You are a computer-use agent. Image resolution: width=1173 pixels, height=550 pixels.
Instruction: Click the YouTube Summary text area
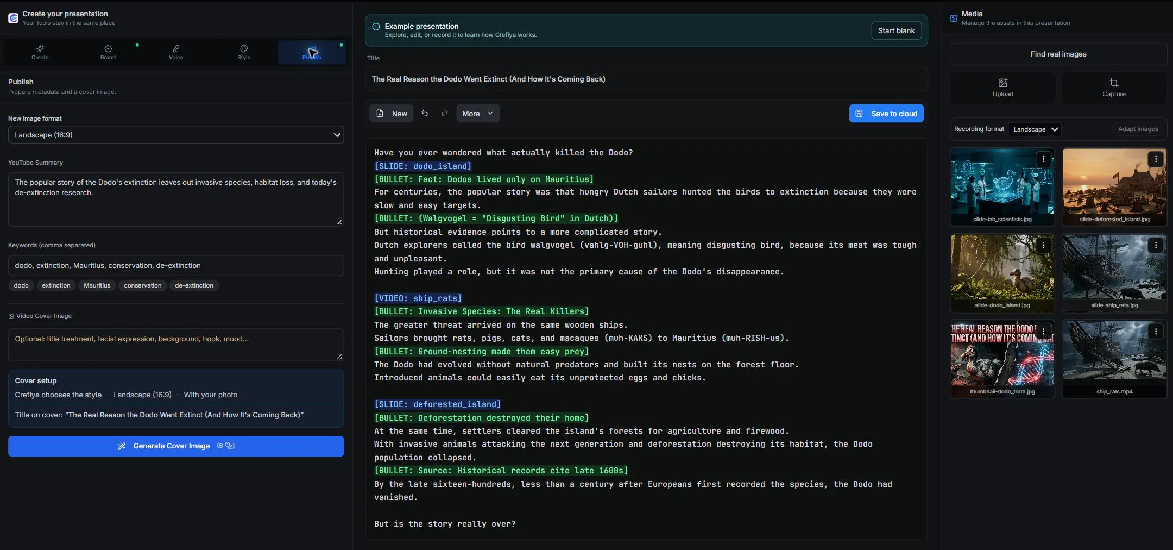point(176,199)
